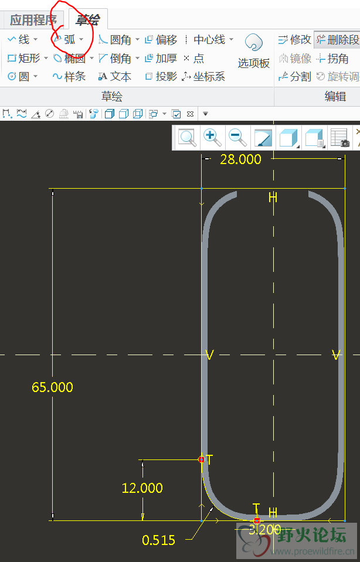Image resolution: width=360 pixels, height=562 pixels.
Task: Enable no-hidden-line cube display style
Action: 124,114
